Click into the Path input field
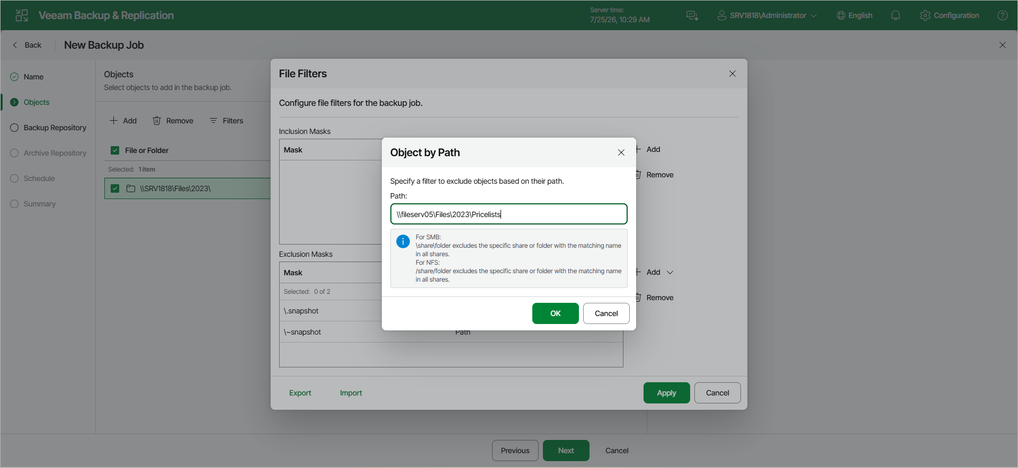This screenshot has width=1018, height=468. (x=509, y=214)
